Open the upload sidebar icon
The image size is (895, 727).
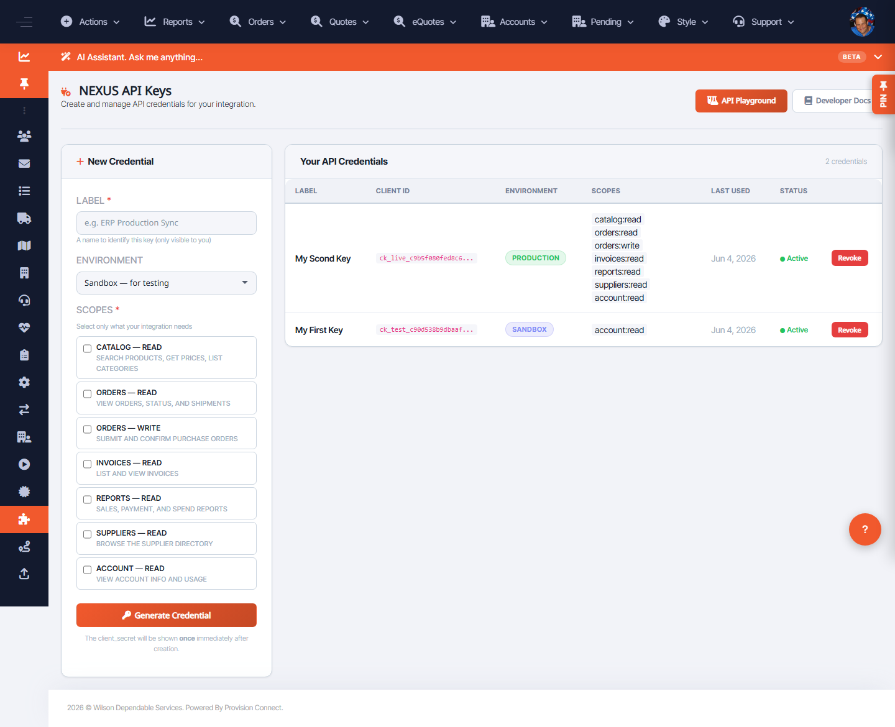click(x=24, y=574)
